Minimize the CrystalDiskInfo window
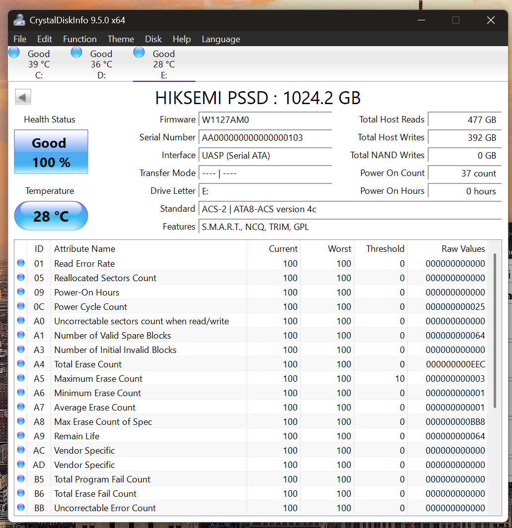This screenshot has width=512, height=528. [x=421, y=20]
